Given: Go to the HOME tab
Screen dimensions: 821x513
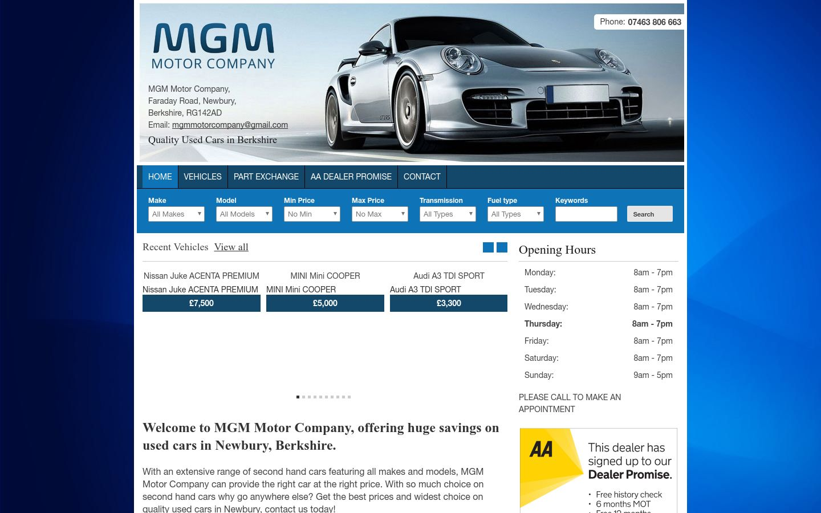Looking at the screenshot, I should [x=160, y=177].
